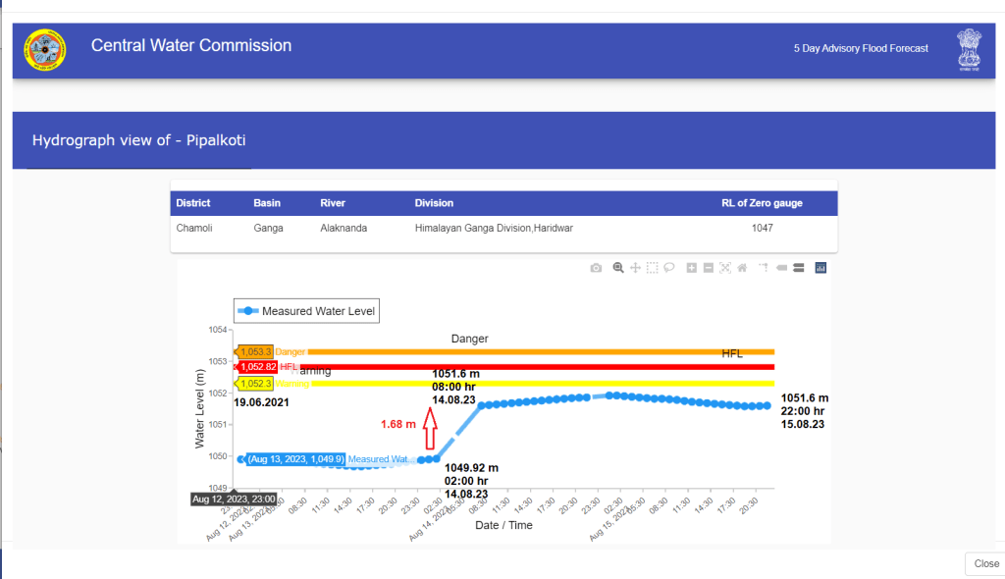Zoom out using the minus icon

pyautogui.click(x=709, y=268)
